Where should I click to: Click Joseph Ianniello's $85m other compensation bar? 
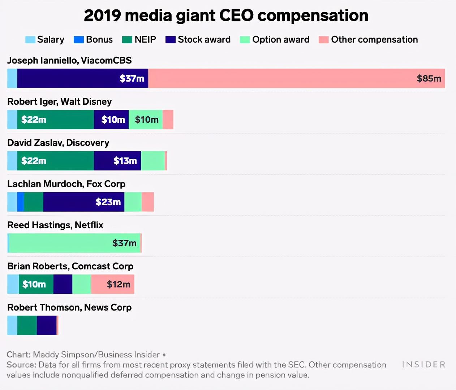pos(296,78)
